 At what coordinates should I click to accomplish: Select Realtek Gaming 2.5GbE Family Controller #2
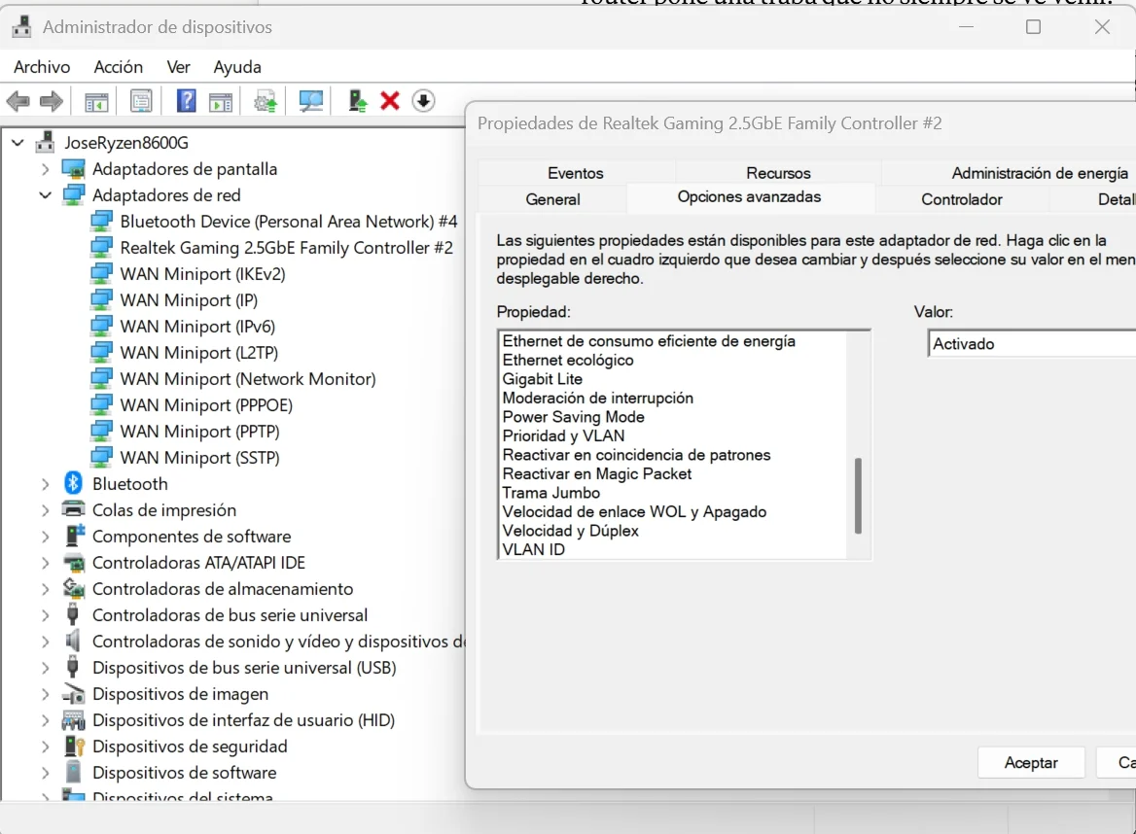pos(286,248)
